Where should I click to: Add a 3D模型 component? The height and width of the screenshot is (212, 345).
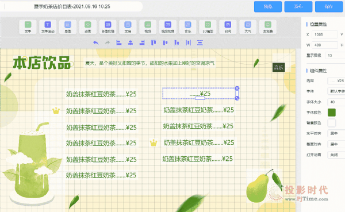click(208, 27)
